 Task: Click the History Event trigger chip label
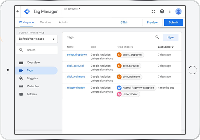point(130,94)
